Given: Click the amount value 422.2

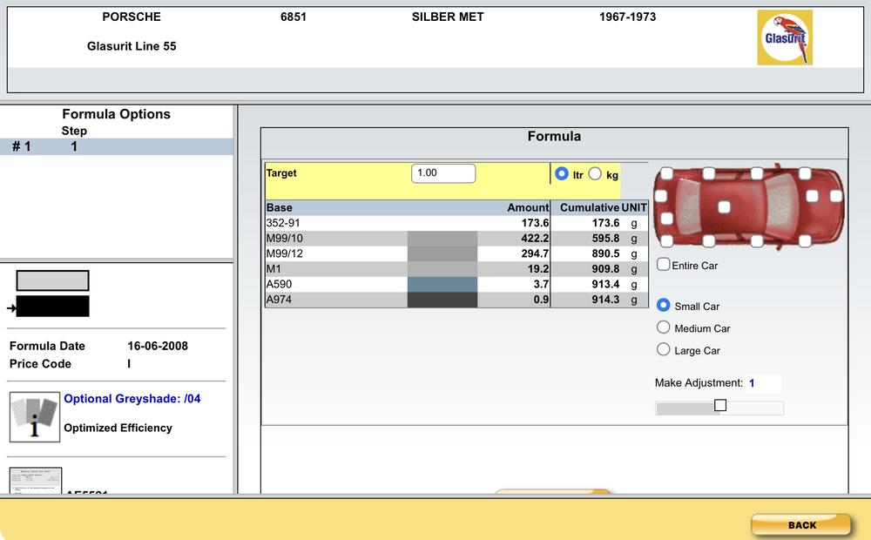Looking at the screenshot, I should (535, 239).
